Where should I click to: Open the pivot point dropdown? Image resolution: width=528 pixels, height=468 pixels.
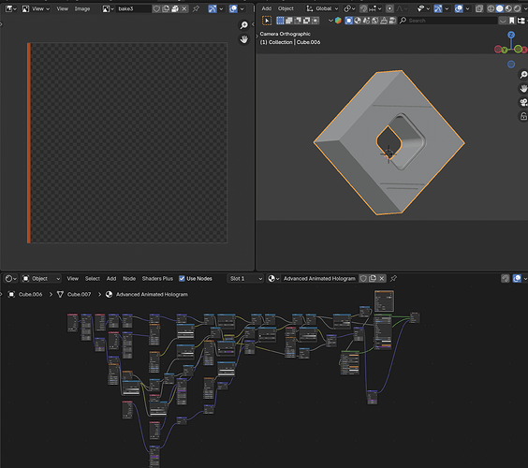tap(349, 8)
